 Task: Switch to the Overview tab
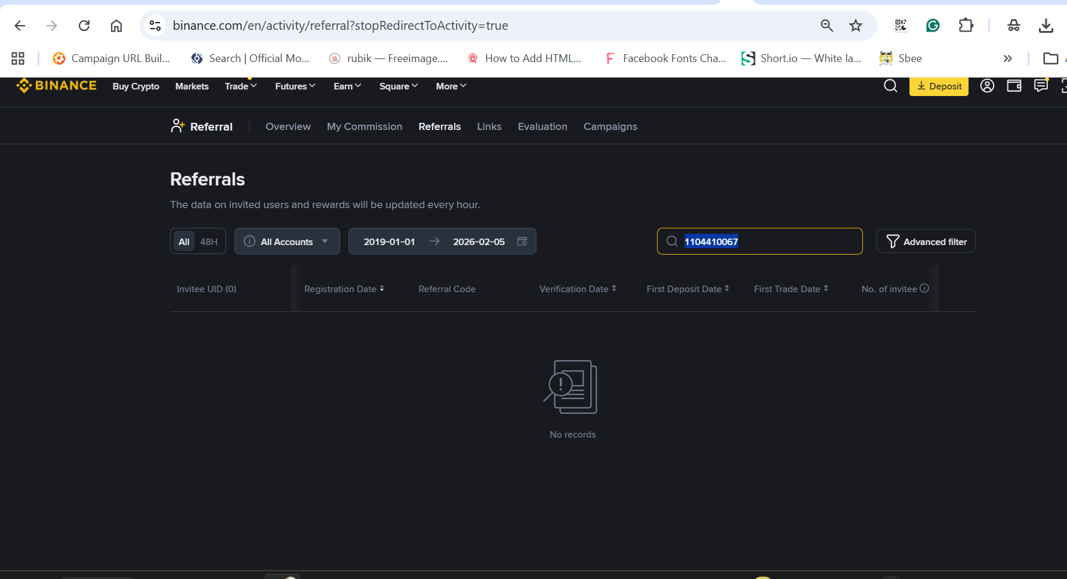click(288, 126)
